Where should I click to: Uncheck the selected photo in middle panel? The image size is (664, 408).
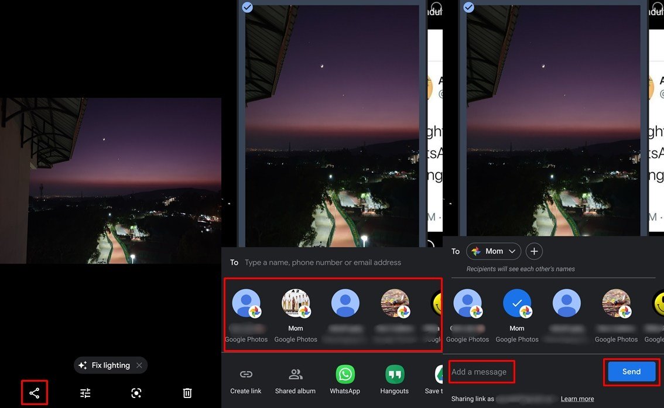click(x=247, y=7)
